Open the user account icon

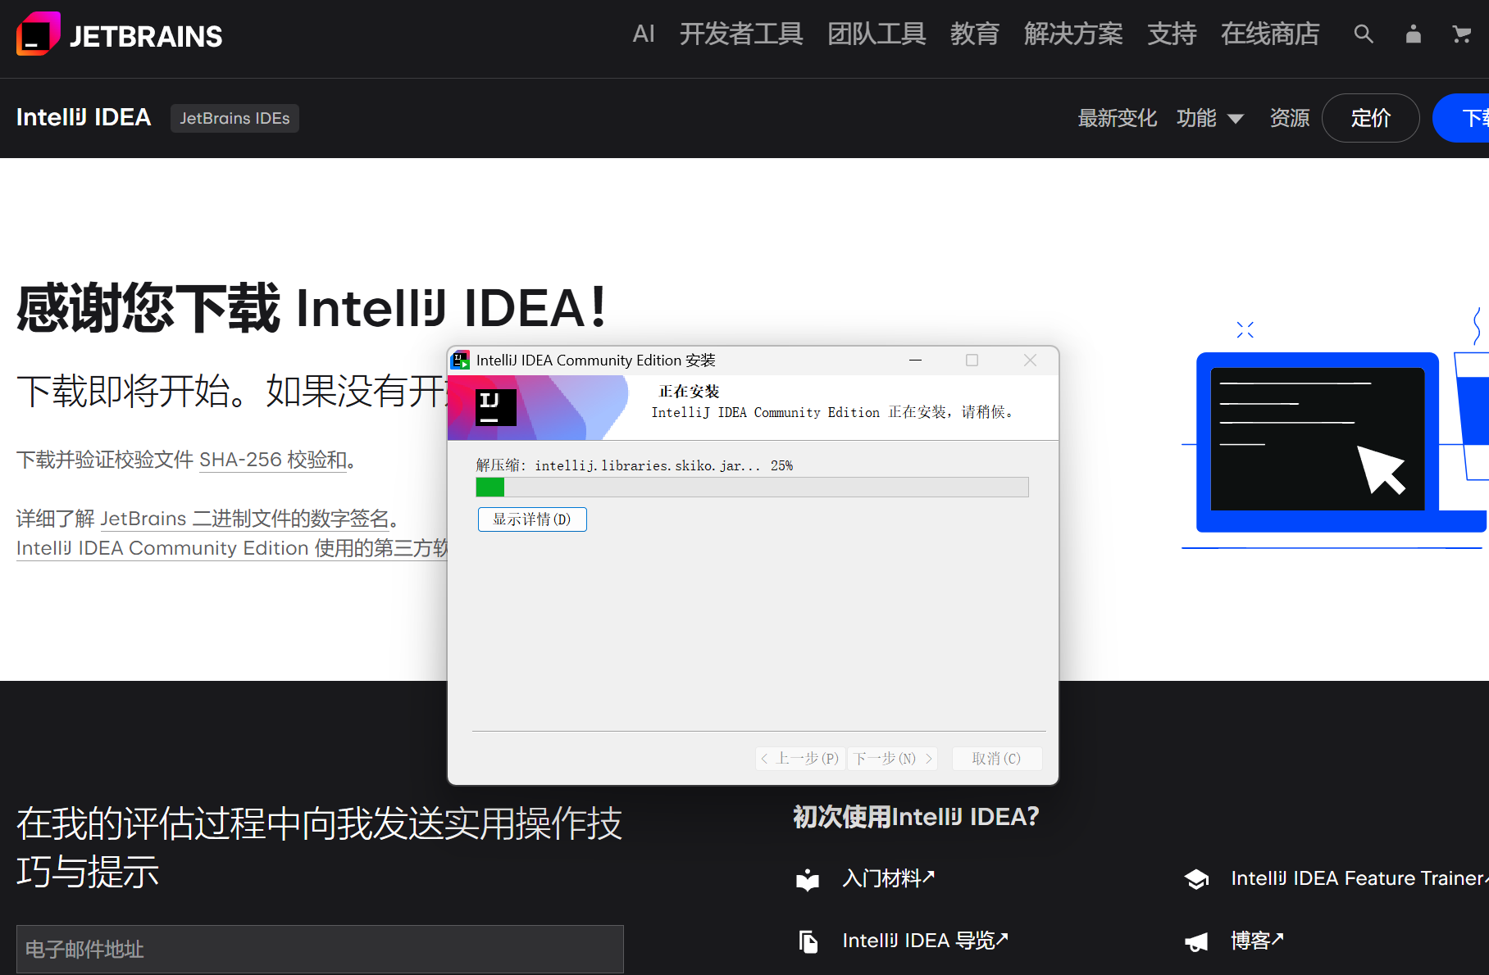1413,34
